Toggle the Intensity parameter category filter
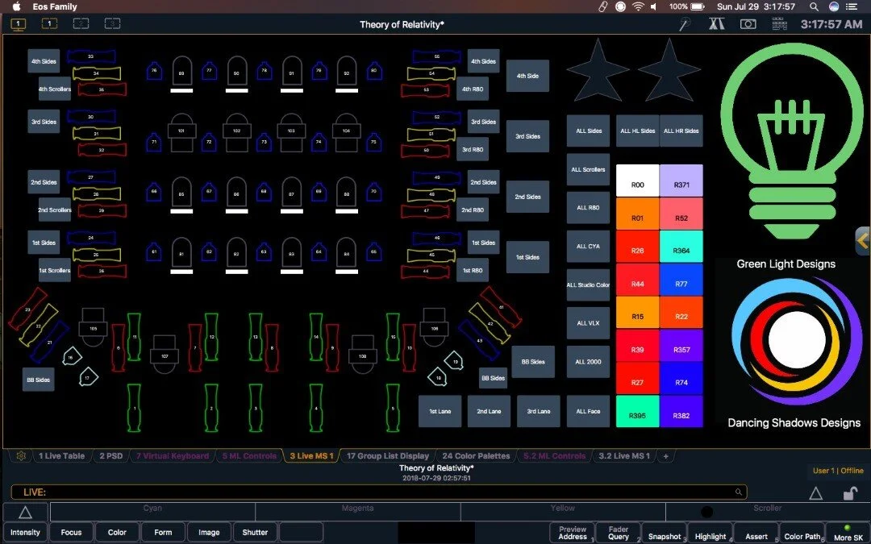Screen dimensions: 871x544 point(25,532)
